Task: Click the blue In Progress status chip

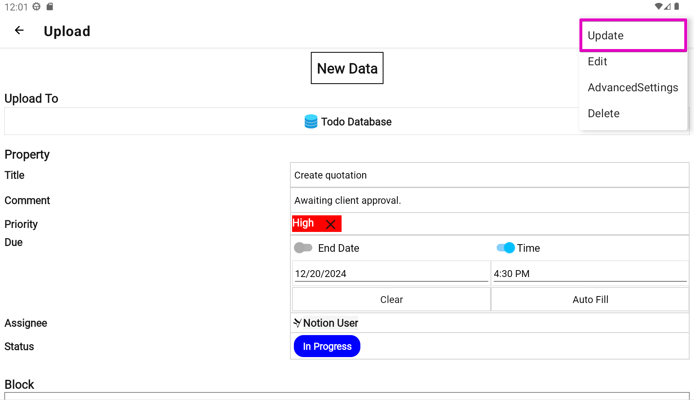Action: pyautogui.click(x=327, y=346)
